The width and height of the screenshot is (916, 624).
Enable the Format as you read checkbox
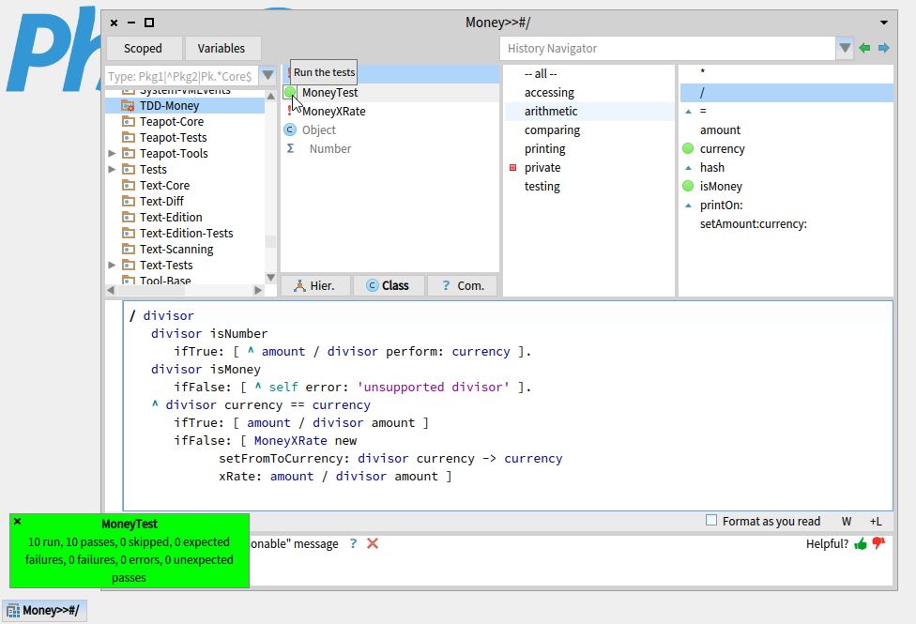tap(711, 521)
